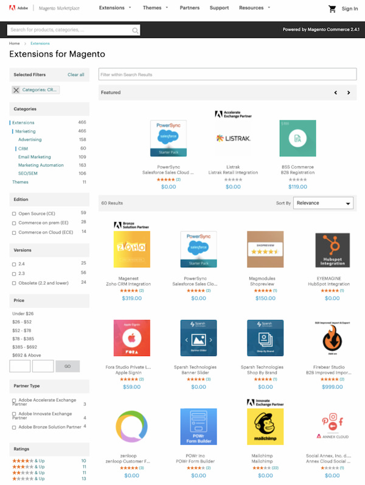
Task: Expand the Resources header menu
Action: pos(255,9)
